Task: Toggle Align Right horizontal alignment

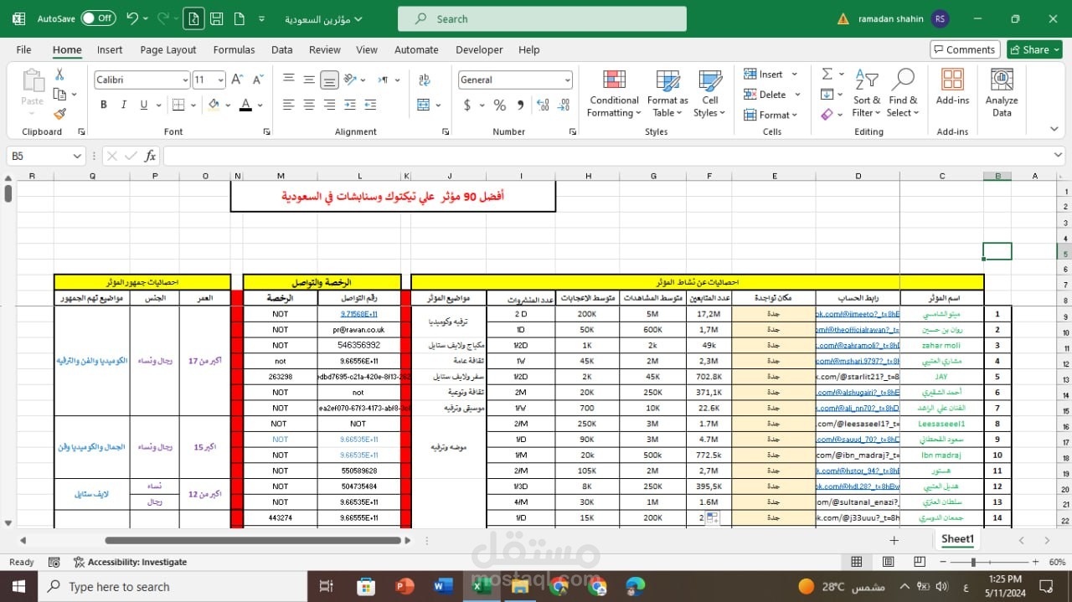Action: 329,105
